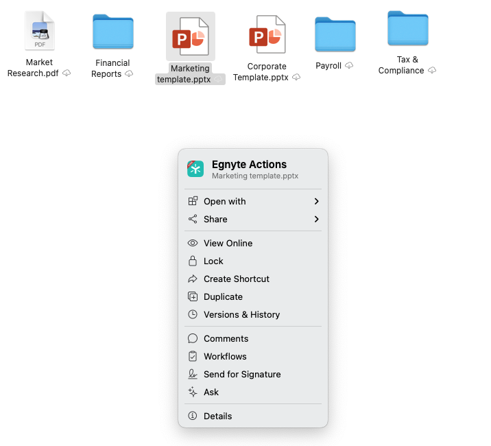Click the Send for Signature pen icon

point(193,374)
